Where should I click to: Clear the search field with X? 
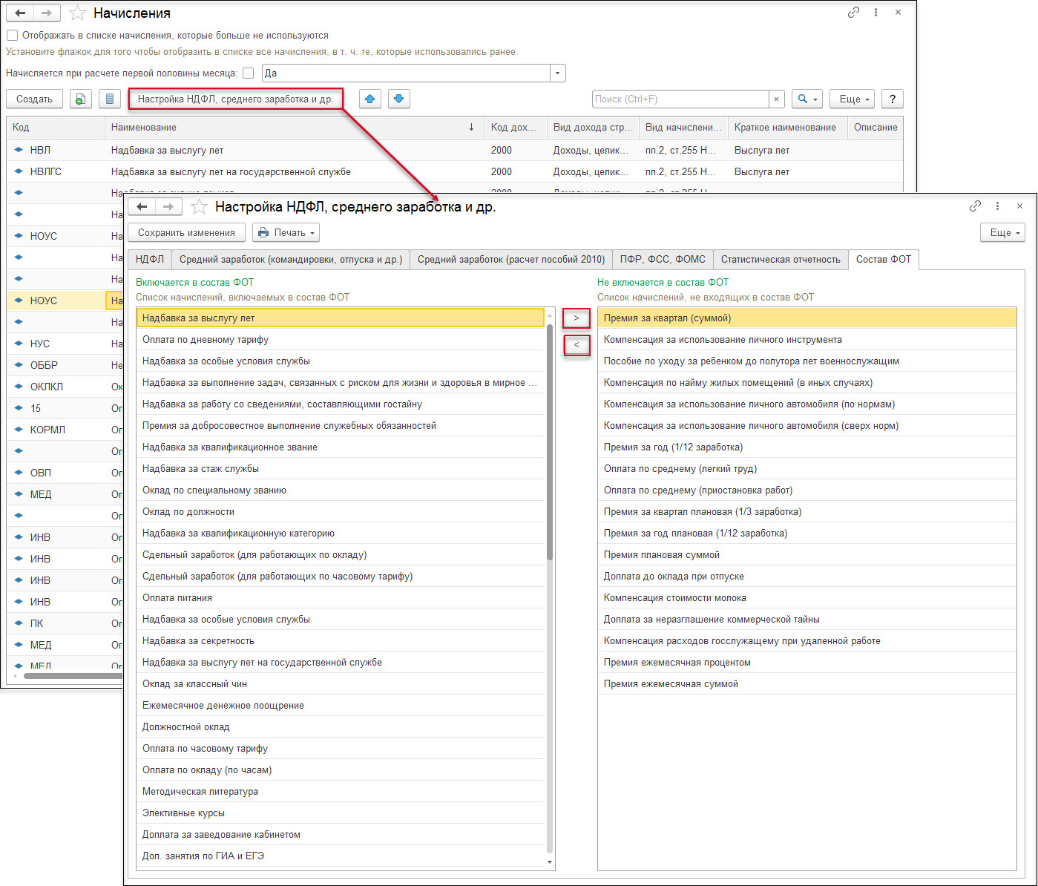click(x=776, y=99)
